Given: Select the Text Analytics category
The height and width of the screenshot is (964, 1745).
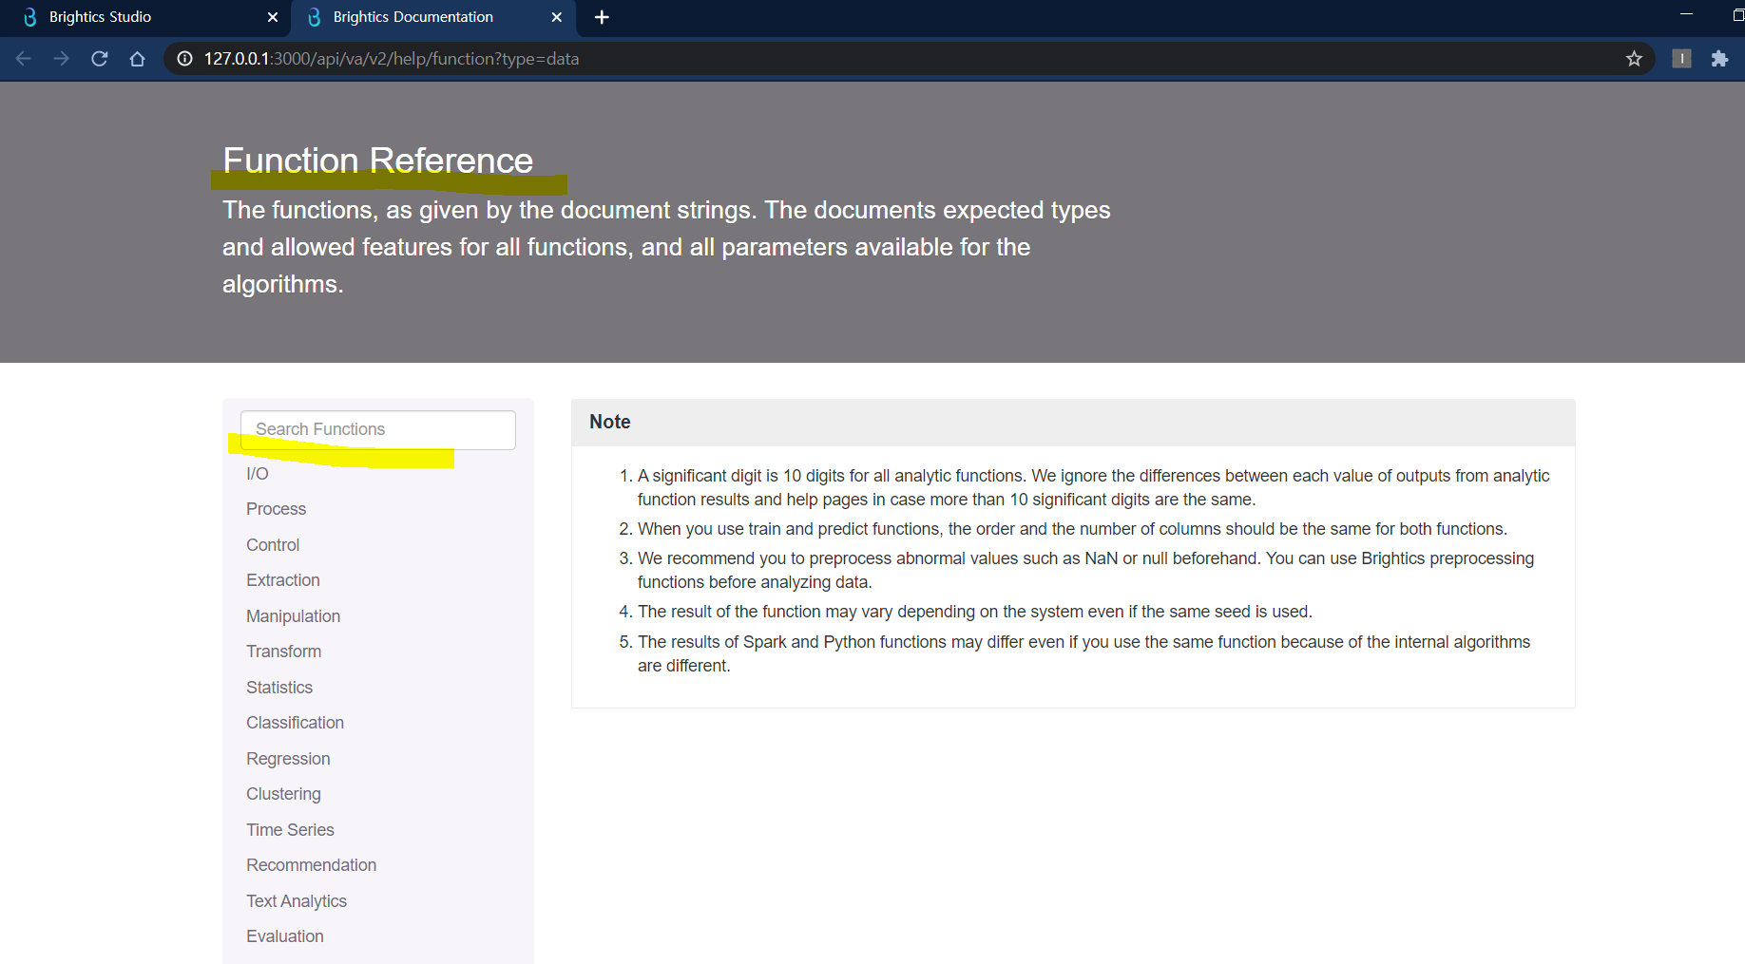Looking at the screenshot, I should point(297,901).
